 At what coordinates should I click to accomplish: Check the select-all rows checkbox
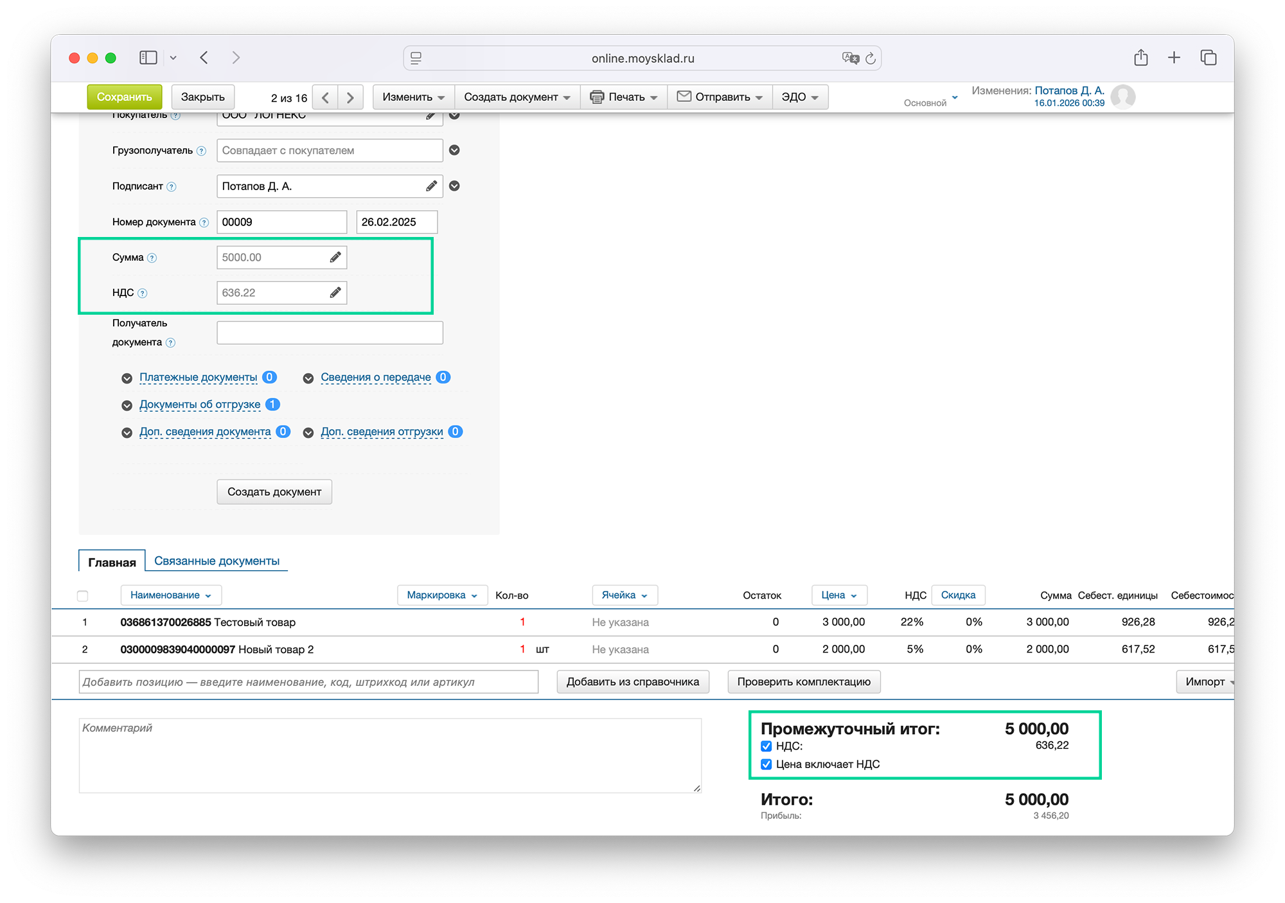[83, 596]
